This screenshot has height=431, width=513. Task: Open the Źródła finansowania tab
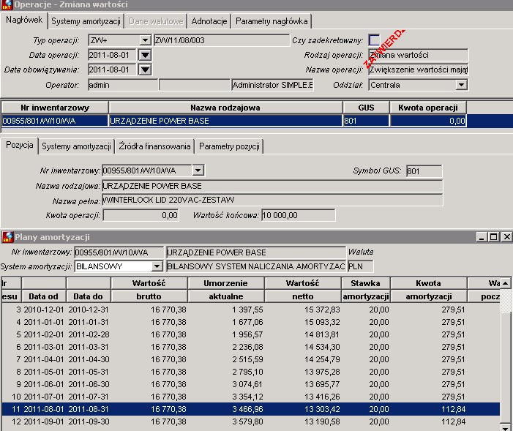pyautogui.click(x=154, y=146)
